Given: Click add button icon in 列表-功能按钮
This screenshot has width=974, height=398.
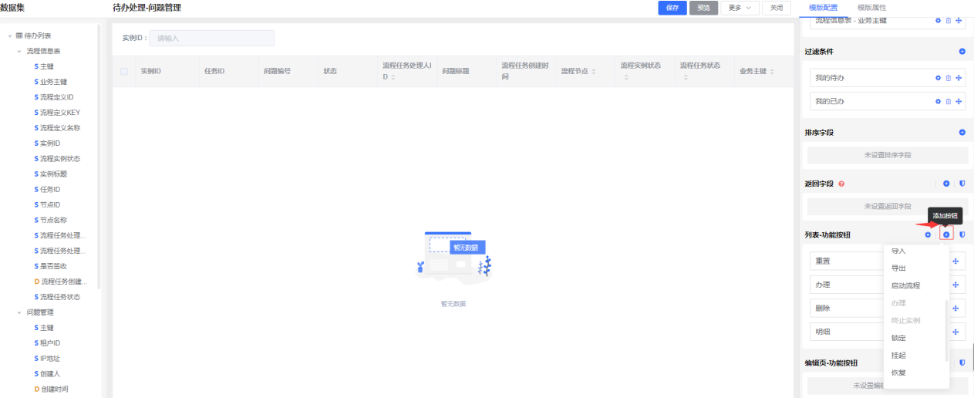Looking at the screenshot, I should click(946, 234).
